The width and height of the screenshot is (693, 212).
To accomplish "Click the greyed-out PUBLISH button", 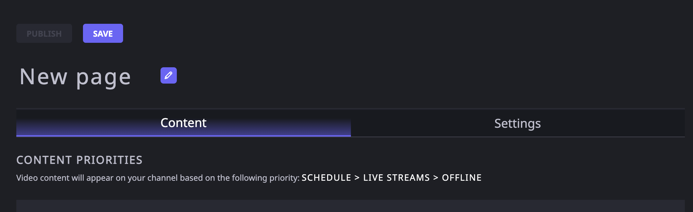I will pyautogui.click(x=44, y=33).
